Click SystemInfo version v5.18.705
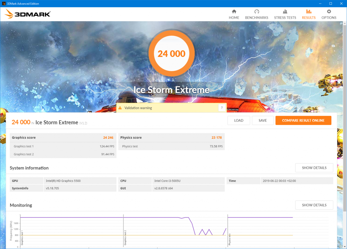Image resolution: width=347 pixels, height=249 pixels. coord(52,188)
